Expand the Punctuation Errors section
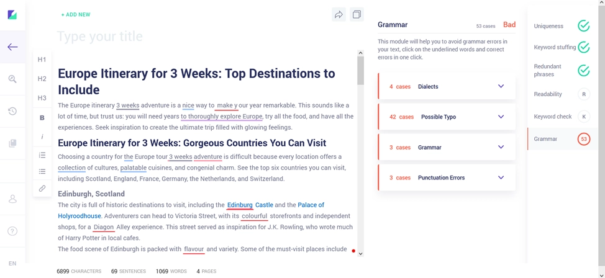Viewport: 605px width, 278px height. pos(501,177)
